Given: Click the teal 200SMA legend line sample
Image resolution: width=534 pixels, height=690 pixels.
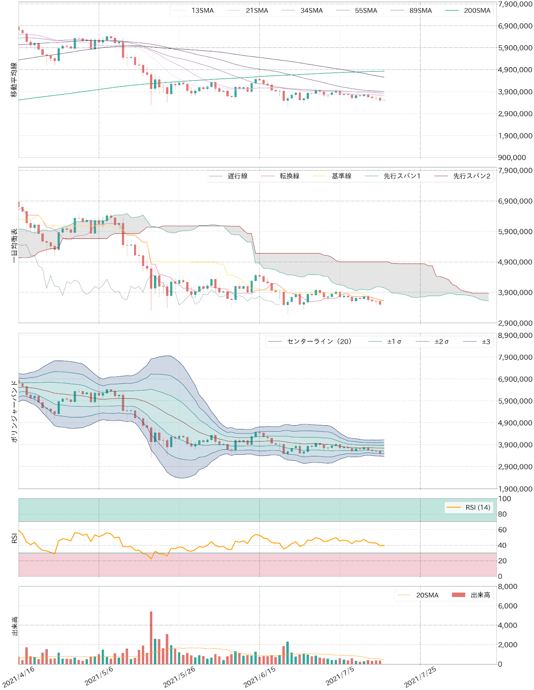Looking at the screenshot, I should (452, 10).
